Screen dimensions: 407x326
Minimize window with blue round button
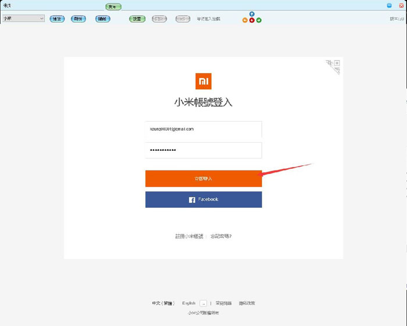click(x=389, y=5)
